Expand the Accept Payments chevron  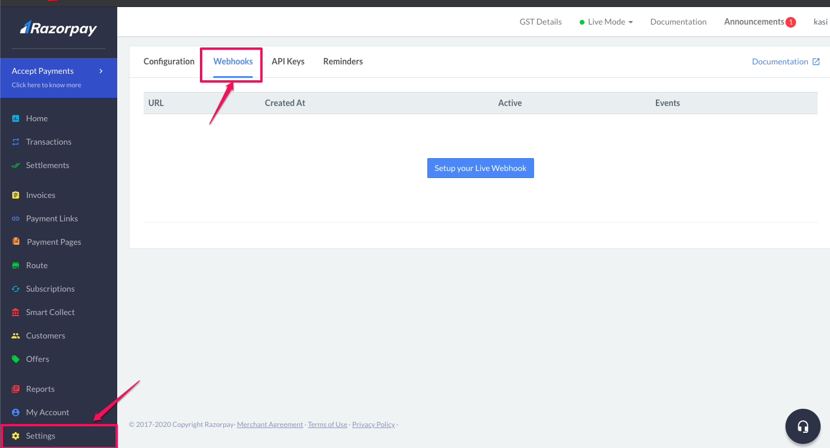pos(101,71)
